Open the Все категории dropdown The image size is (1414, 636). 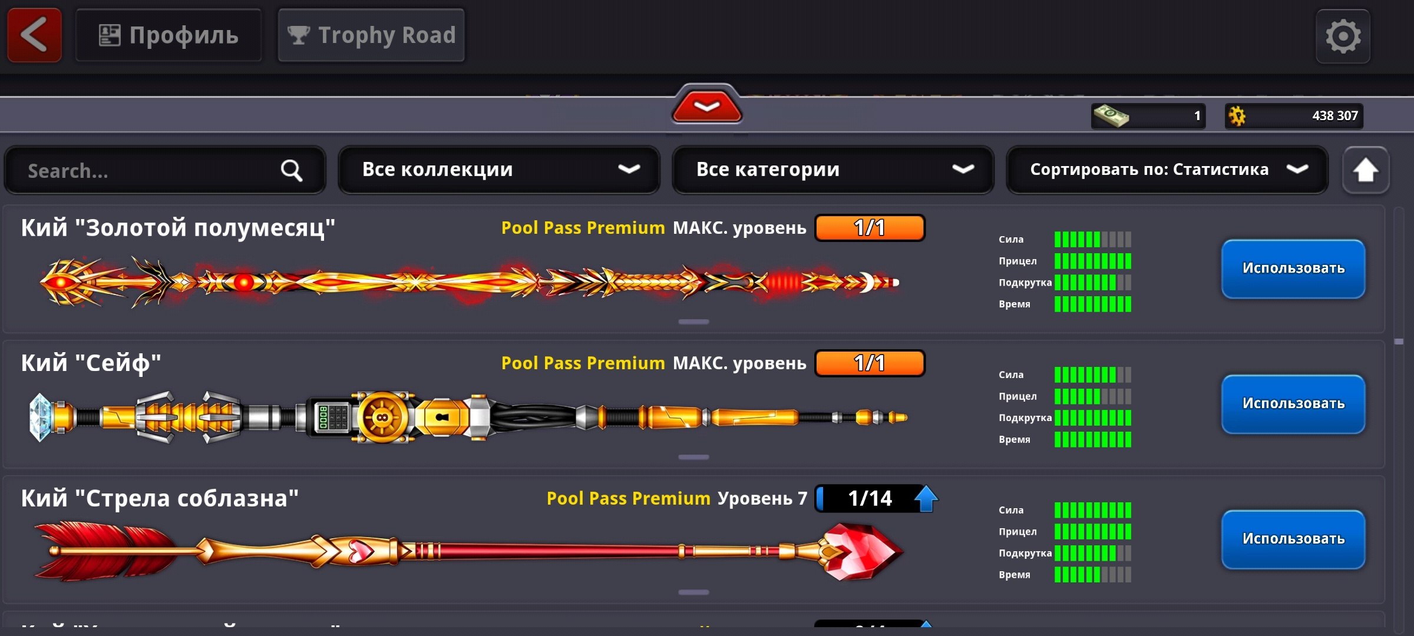833,170
